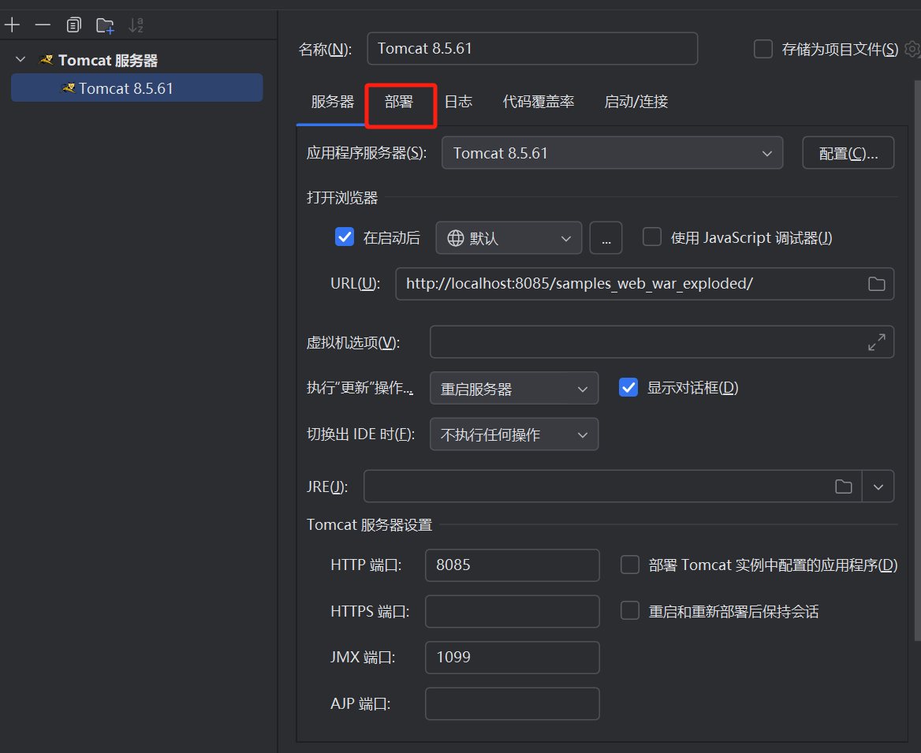The width and height of the screenshot is (921, 753).
Task: Open the 重启服务器 update action dropdown
Action: click(x=514, y=389)
